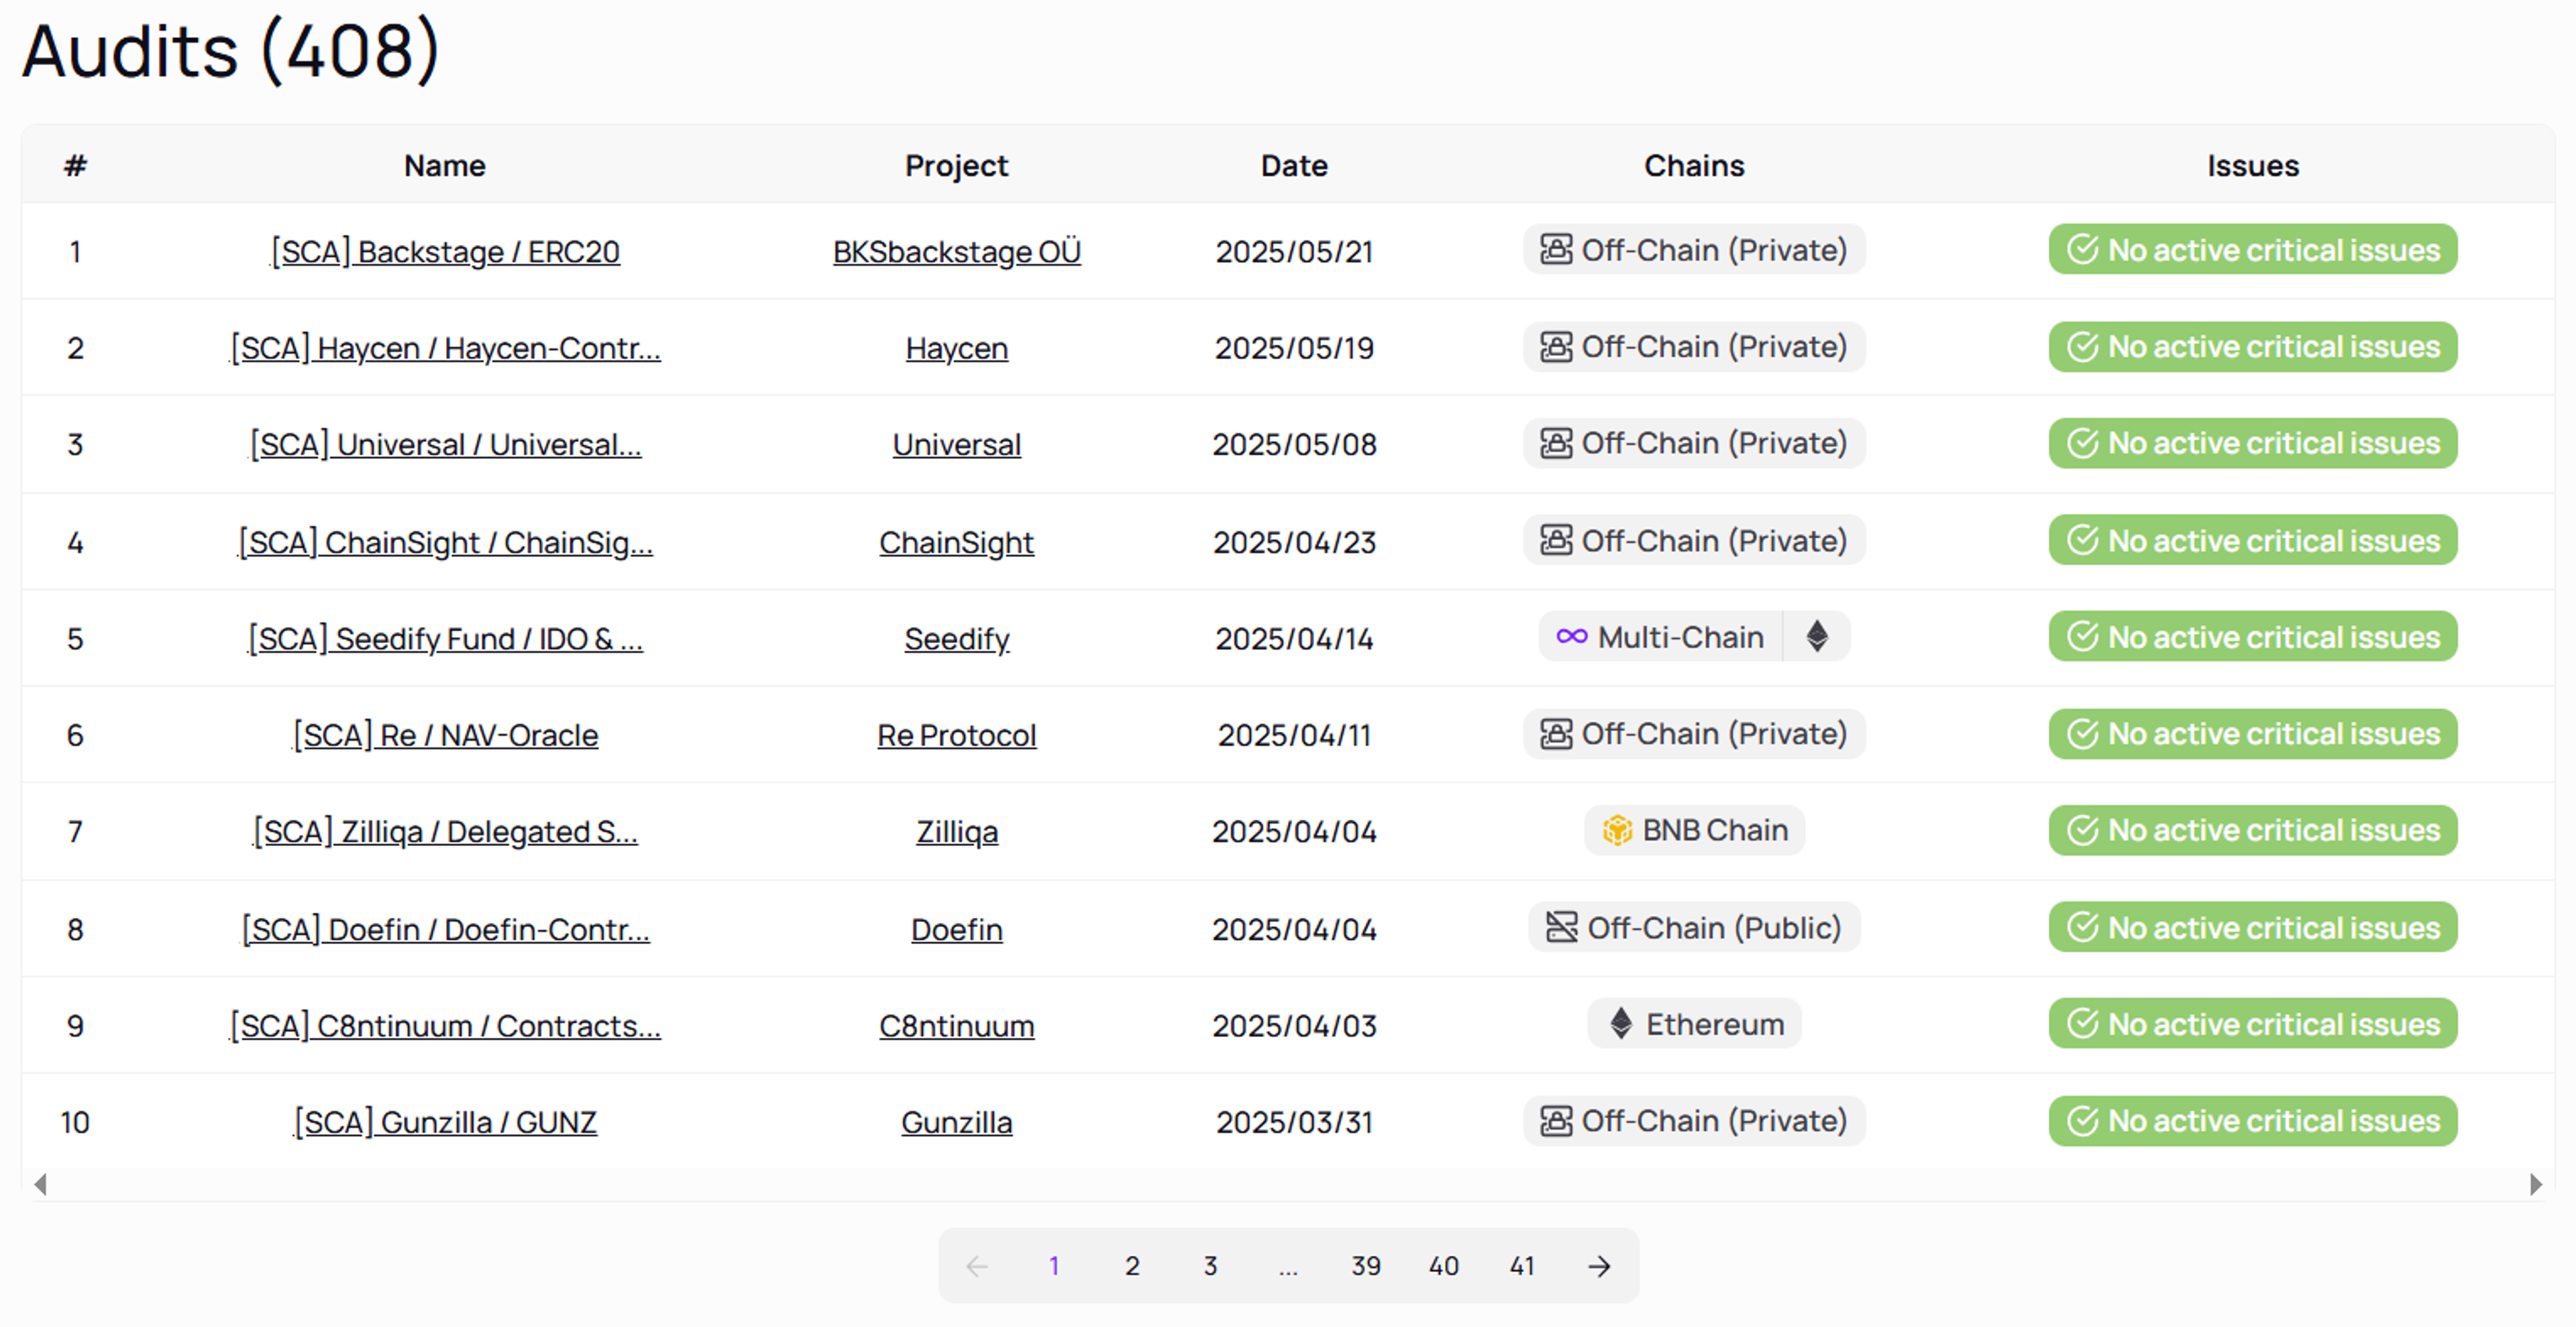Go to page 41
Viewport: 2576px width, 1327px height.
(x=1522, y=1266)
